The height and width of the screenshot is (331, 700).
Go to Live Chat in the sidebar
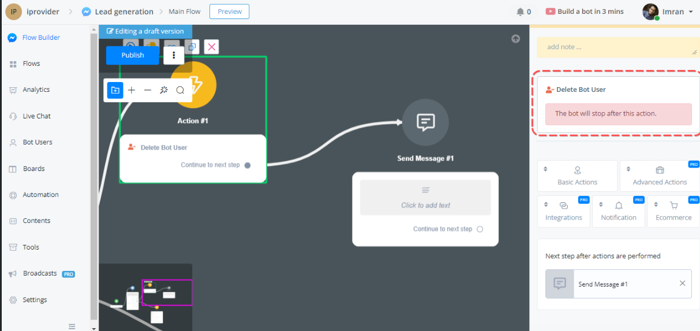[x=36, y=116]
